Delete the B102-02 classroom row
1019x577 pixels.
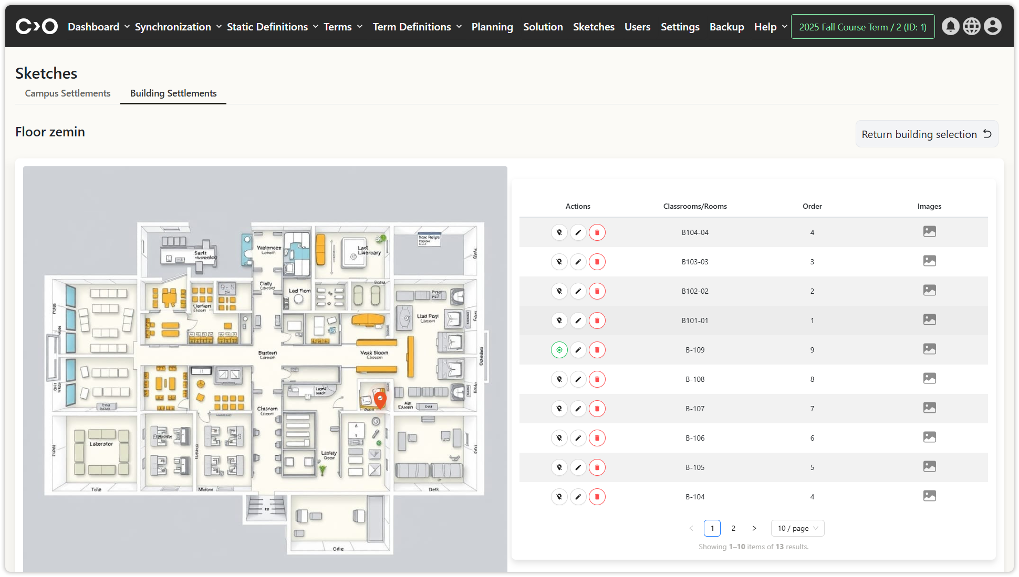tap(597, 291)
